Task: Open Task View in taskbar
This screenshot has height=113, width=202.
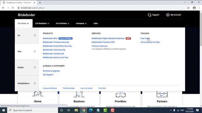Action: [69, 110]
